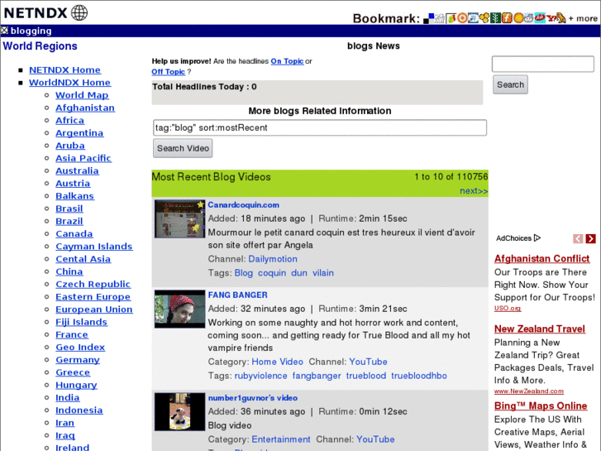601x451 pixels.
Task: Open the Geo Index link
Action: point(80,347)
